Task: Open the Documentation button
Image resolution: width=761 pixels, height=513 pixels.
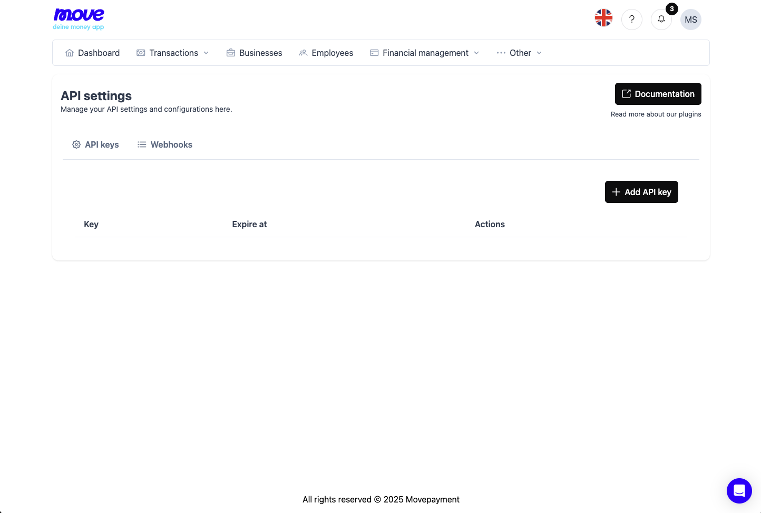Action: coord(658,94)
